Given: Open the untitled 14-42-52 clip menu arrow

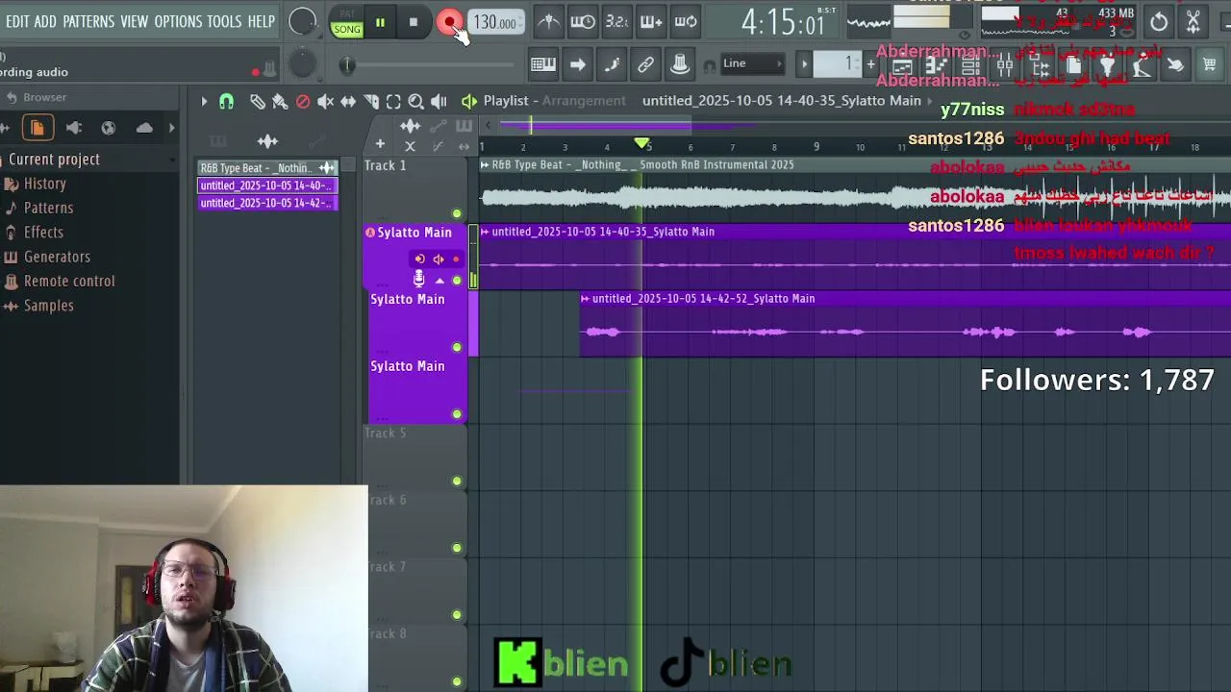Looking at the screenshot, I should click(586, 299).
